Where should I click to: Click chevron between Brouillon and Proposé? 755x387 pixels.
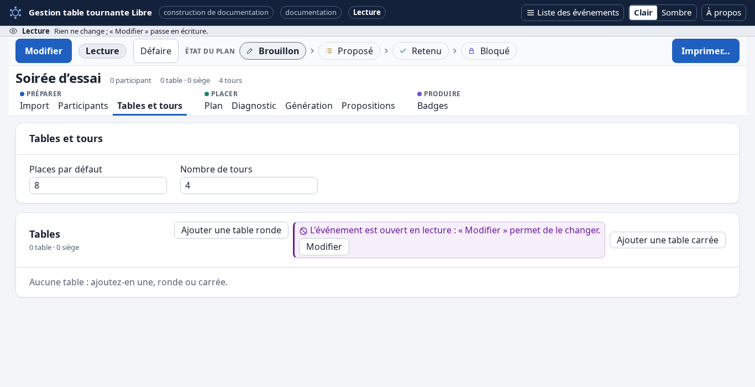click(312, 51)
